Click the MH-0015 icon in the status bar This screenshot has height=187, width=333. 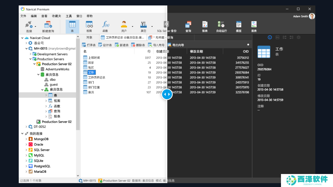[81, 181]
